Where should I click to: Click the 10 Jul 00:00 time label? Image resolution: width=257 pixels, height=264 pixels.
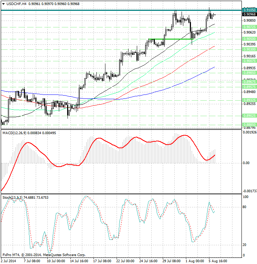[56, 261]
